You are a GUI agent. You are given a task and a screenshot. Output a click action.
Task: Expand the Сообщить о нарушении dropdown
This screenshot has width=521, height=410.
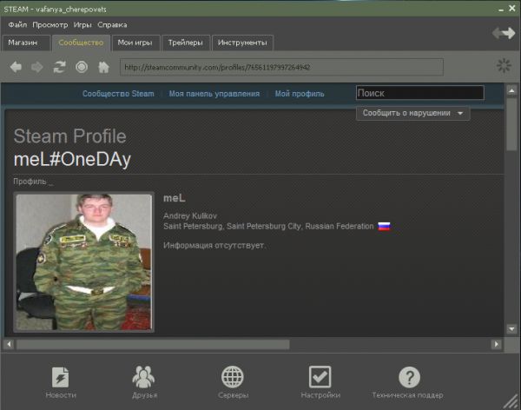click(x=412, y=113)
